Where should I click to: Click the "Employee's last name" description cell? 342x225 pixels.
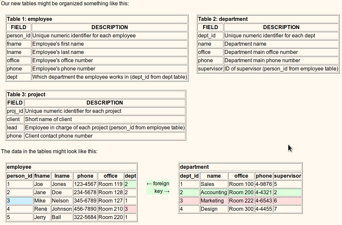click(58, 52)
